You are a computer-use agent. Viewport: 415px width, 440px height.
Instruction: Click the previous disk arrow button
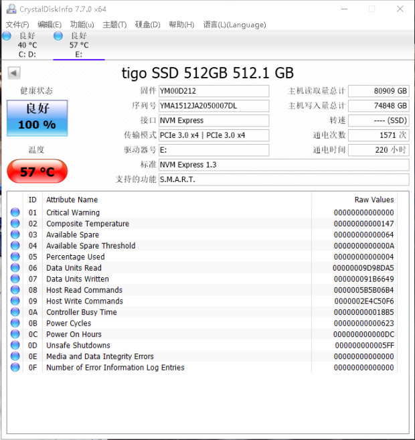coord(14,73)
